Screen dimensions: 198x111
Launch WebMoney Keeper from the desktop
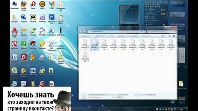[24, 72]
